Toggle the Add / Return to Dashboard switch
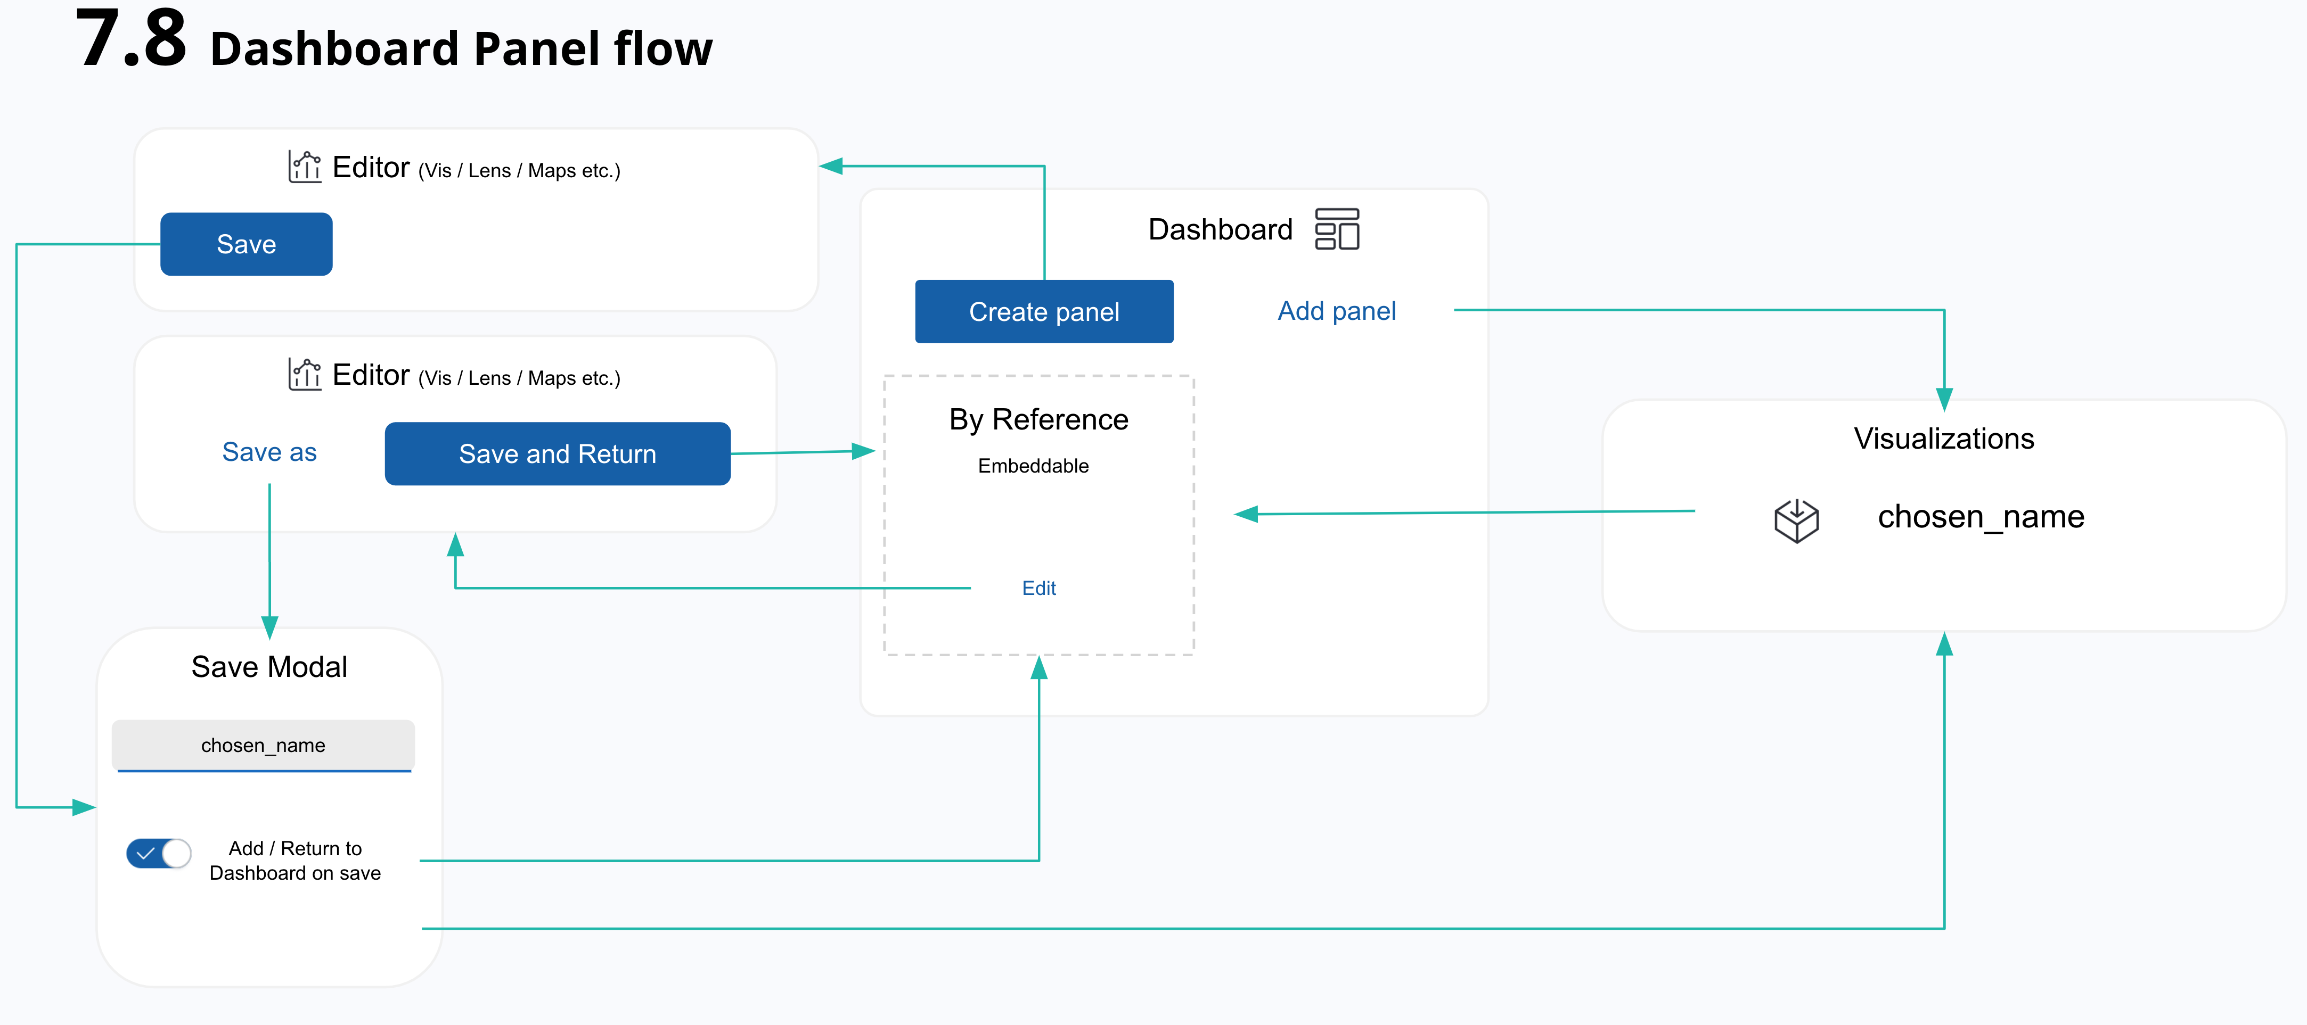 (x=159, y=853)
